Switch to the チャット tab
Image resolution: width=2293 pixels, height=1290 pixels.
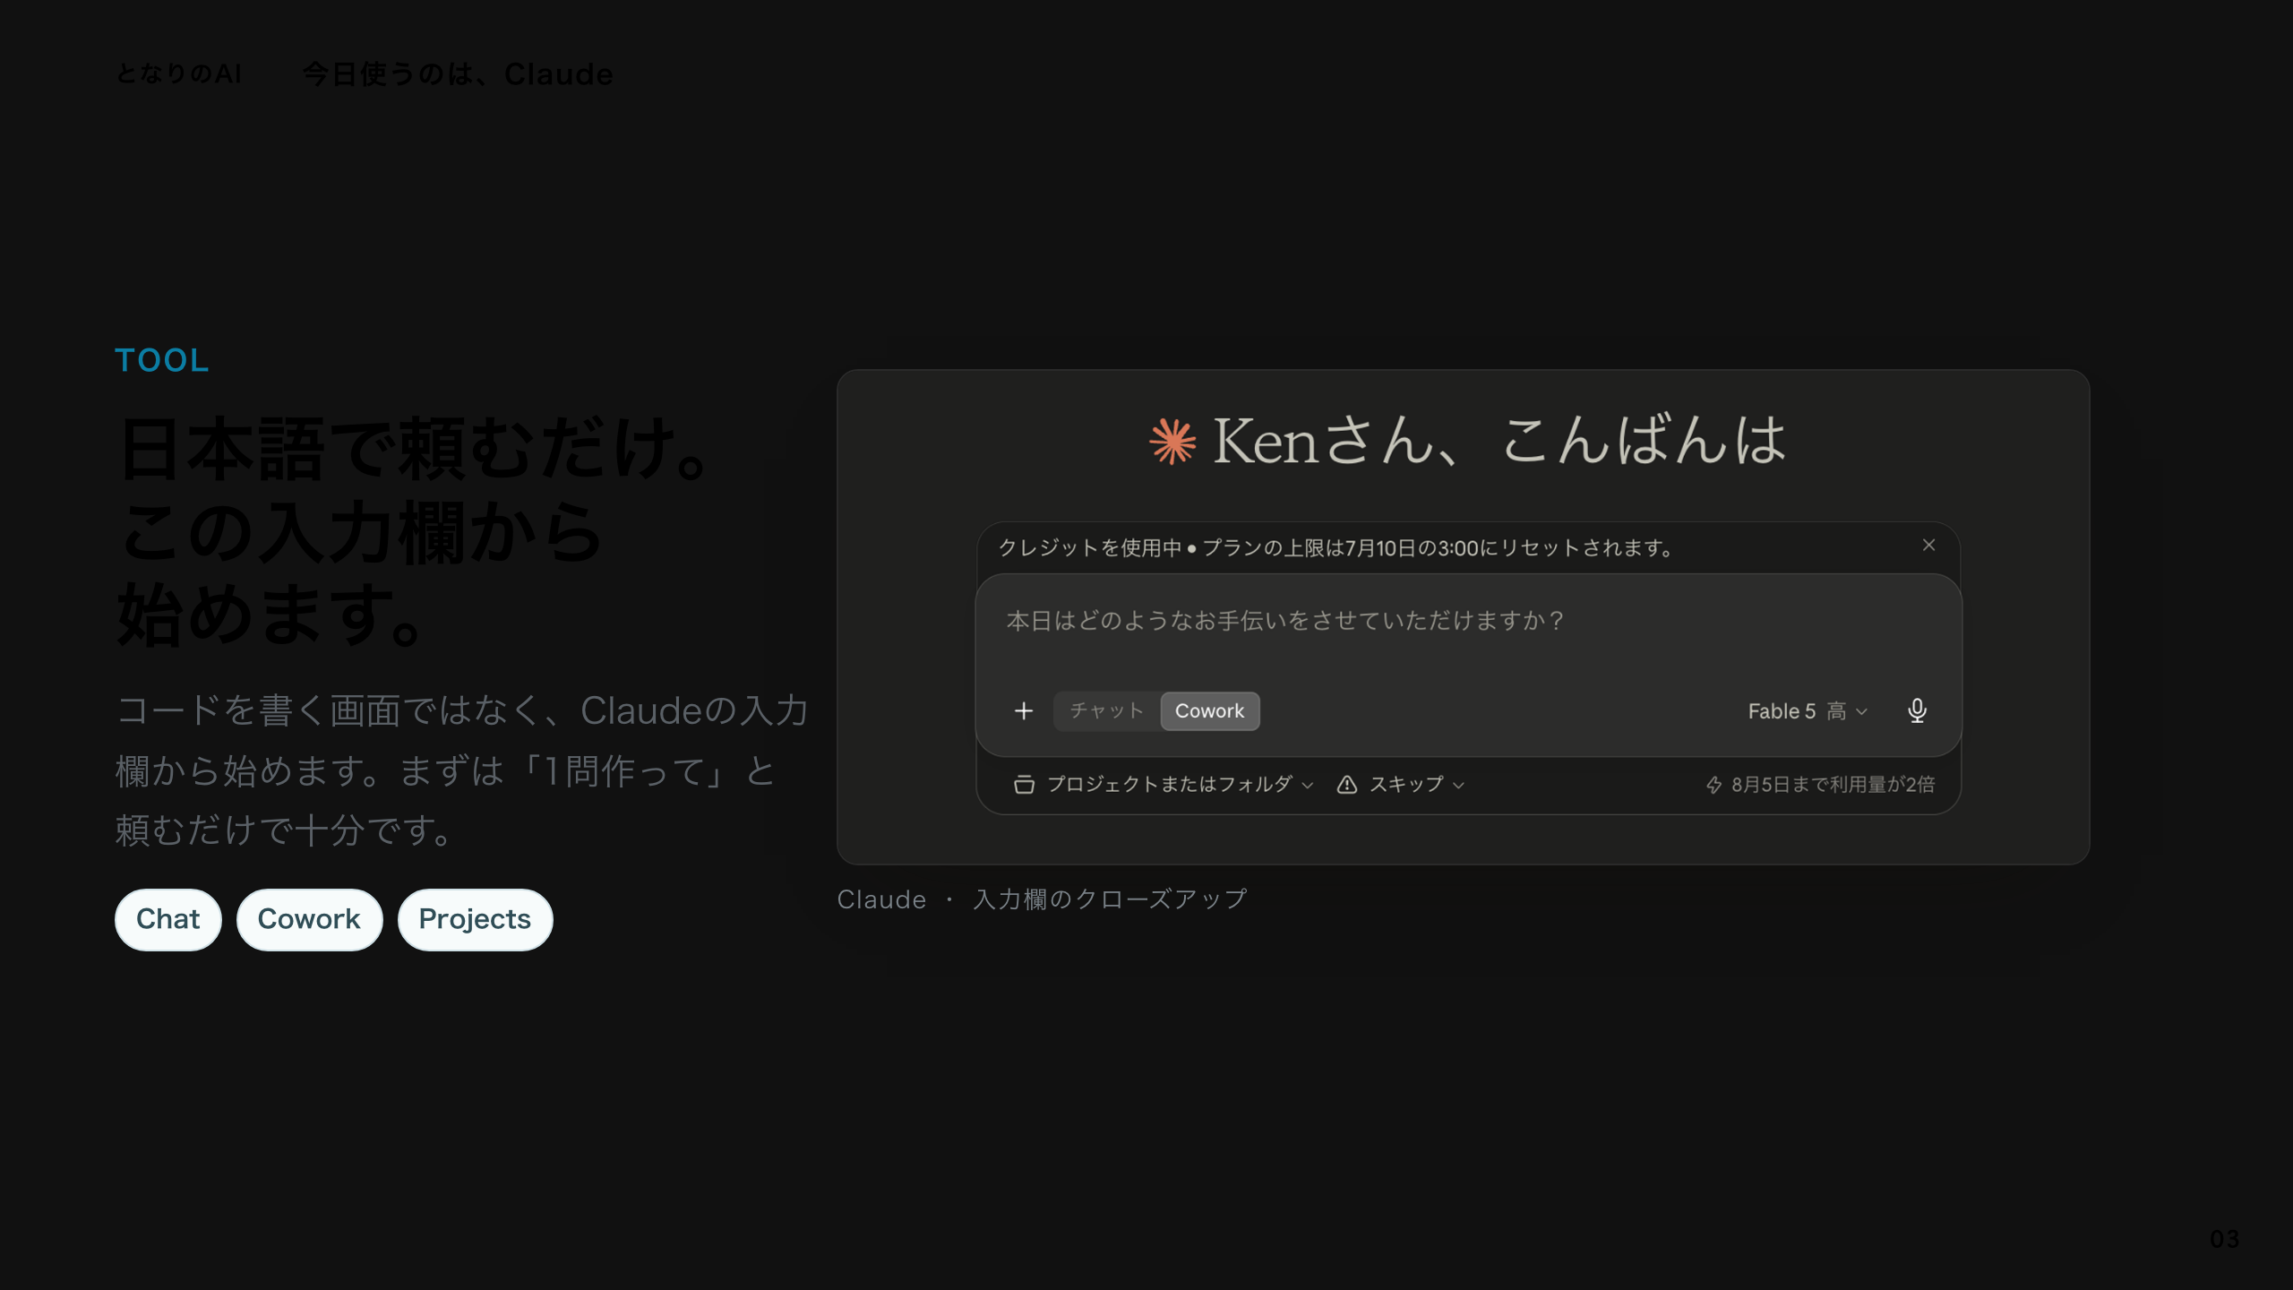point(1107,711)
